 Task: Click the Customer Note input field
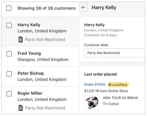point(115,53)
